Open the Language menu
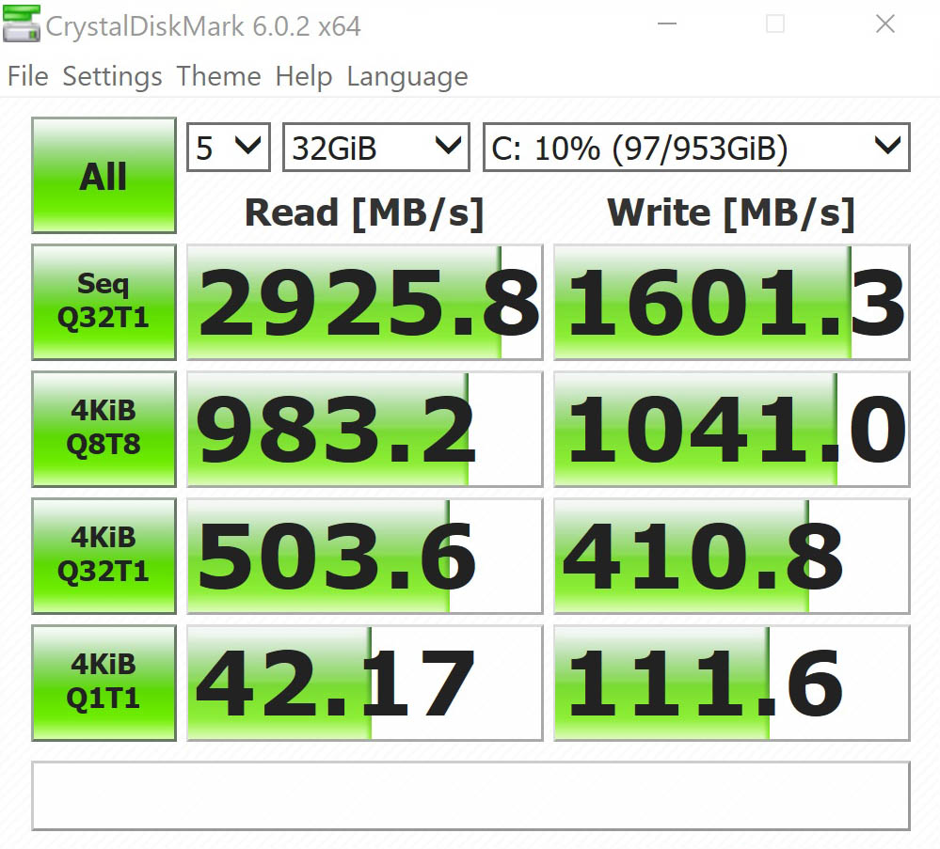The image size is (940, 849). coord(407,77)
